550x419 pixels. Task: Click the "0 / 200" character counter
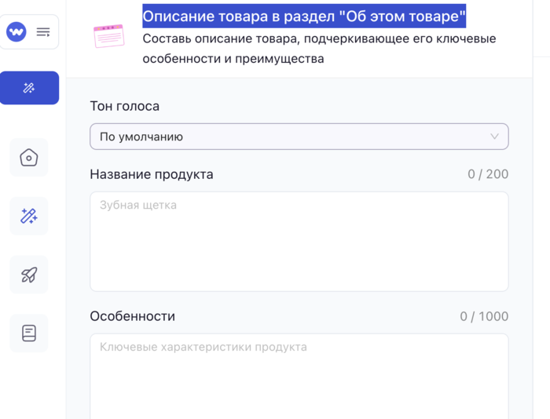pos(487,174)
